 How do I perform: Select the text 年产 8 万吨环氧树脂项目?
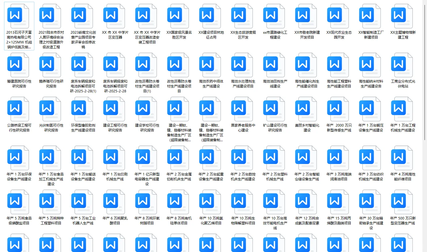[x=147, y=221]
